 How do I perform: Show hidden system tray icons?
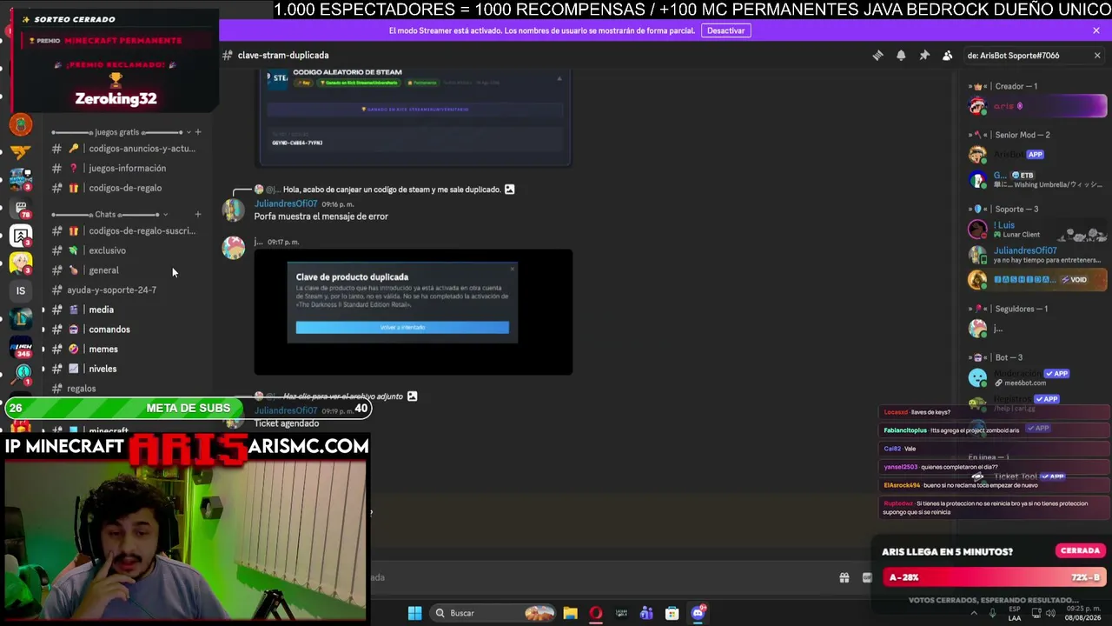coord(973,613)
